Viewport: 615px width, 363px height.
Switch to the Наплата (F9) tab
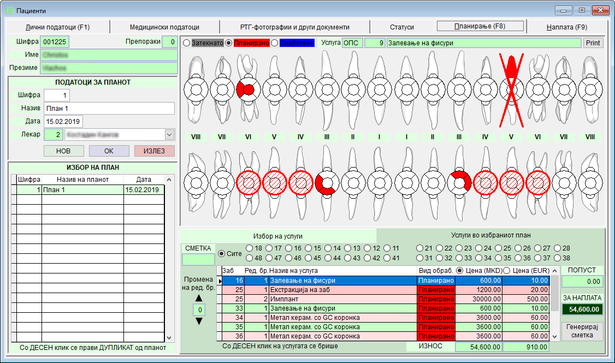click(566, 27)
